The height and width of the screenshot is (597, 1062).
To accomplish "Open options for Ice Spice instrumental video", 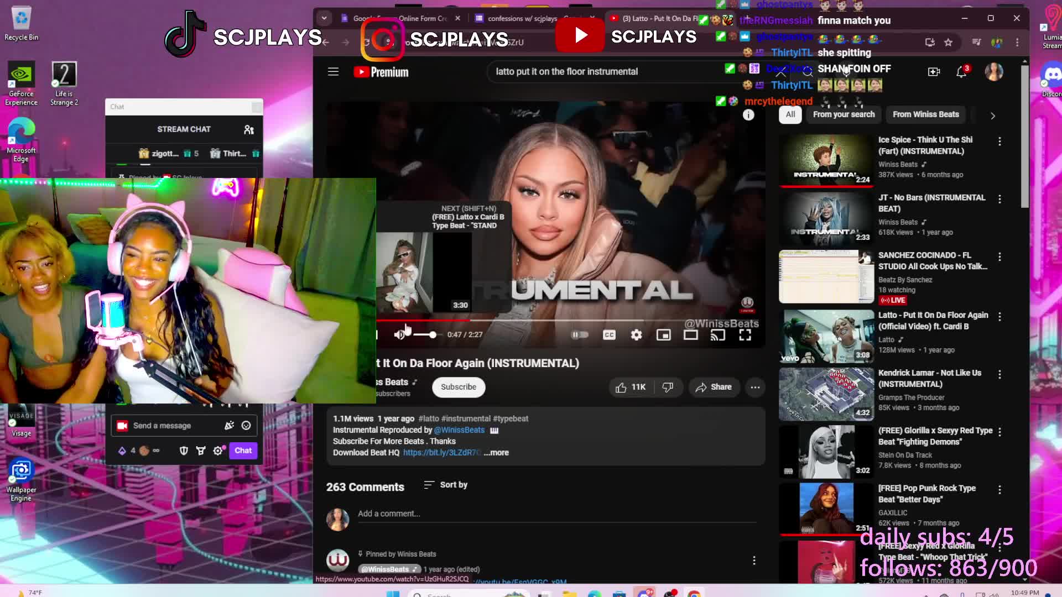I will click(999, 142).
